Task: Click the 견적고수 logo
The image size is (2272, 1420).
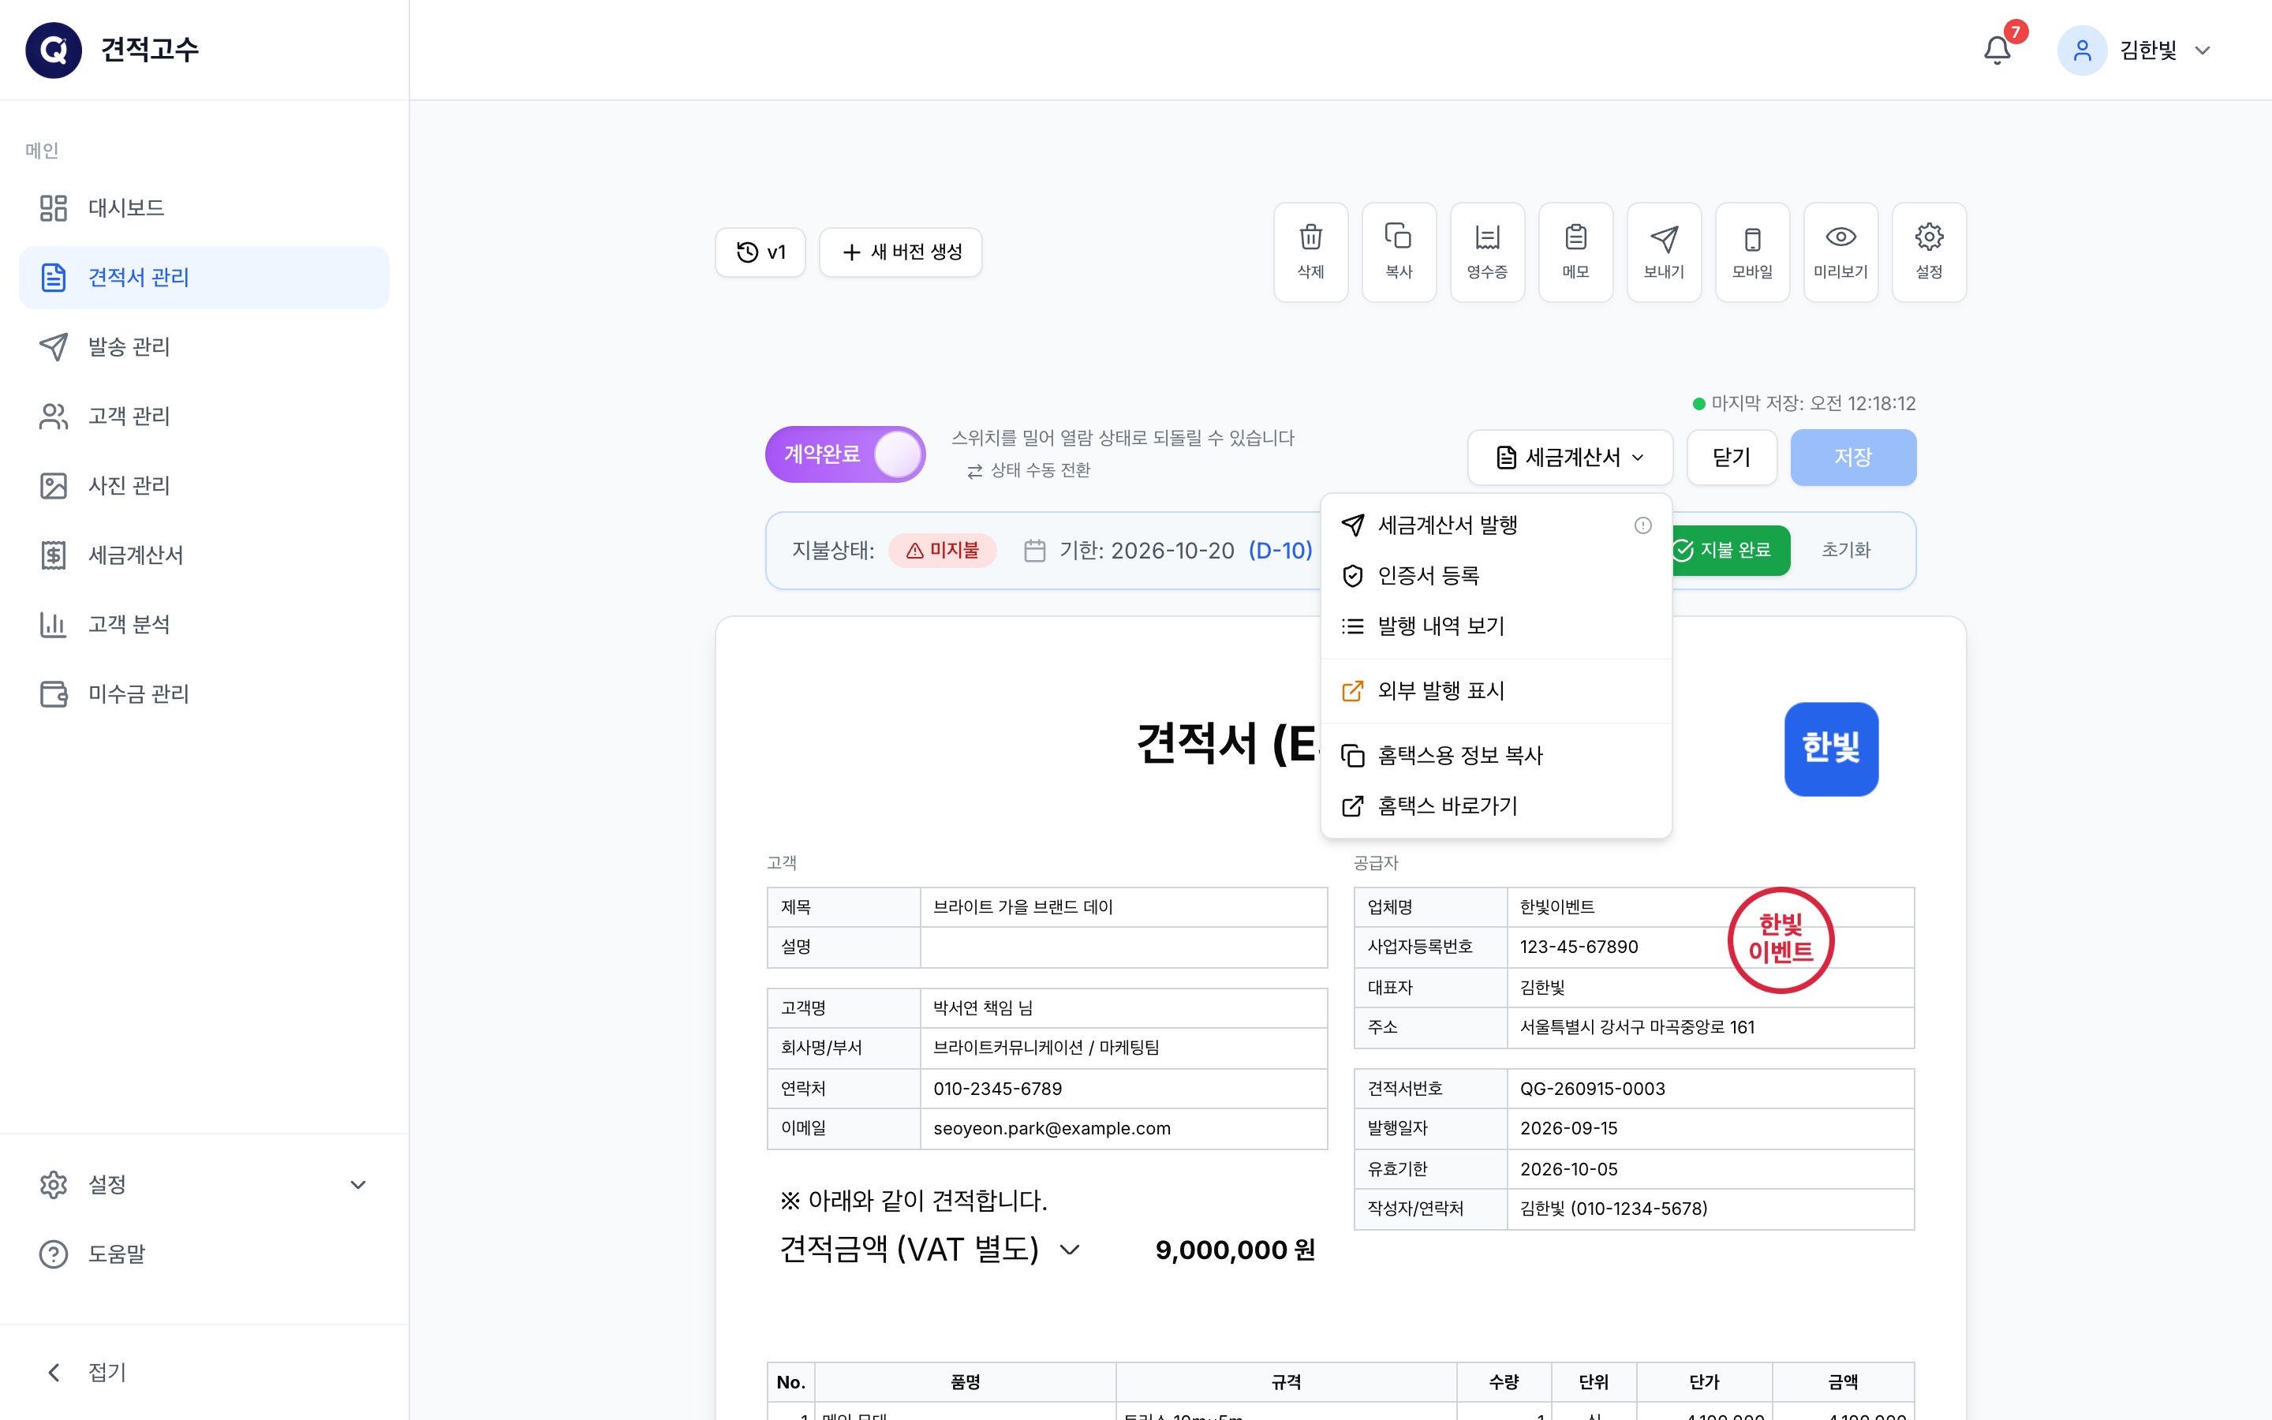Action: pos(54,50)
